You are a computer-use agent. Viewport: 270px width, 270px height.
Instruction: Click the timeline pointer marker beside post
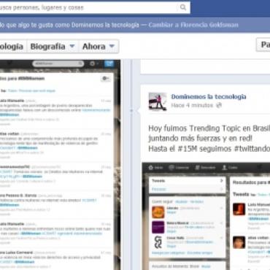click(131, 110)
